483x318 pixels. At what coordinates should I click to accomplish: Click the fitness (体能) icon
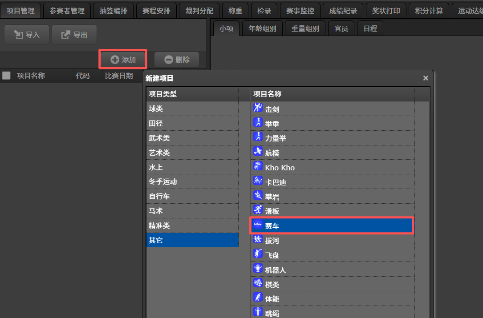[x=258, y=298]
